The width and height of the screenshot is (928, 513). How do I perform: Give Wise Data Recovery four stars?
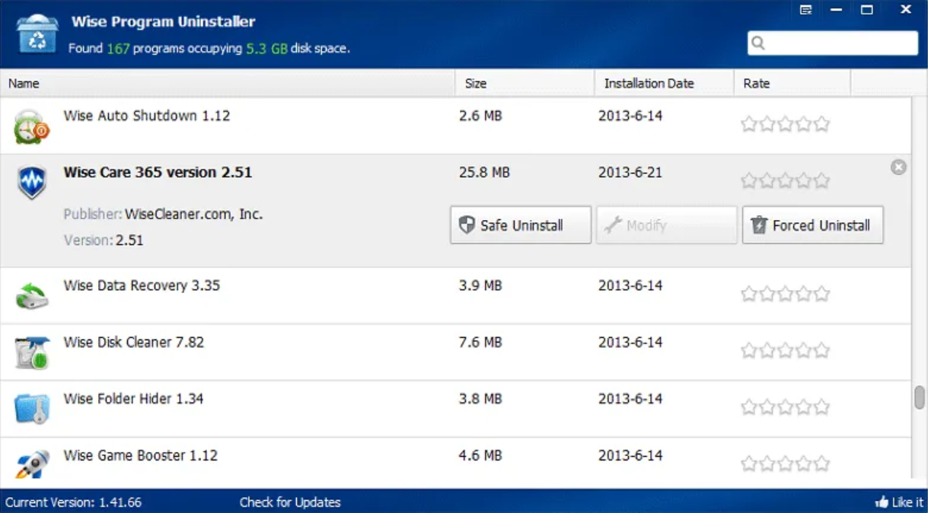804,294
